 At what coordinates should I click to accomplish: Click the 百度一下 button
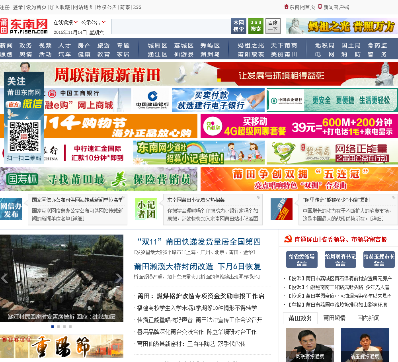[273, 26]
